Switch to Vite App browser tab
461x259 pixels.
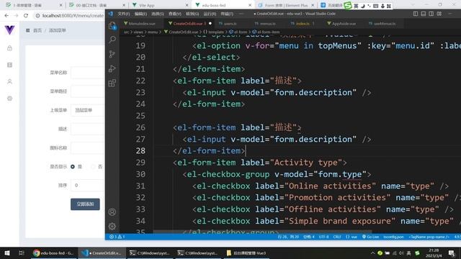[x=160, y=5]
